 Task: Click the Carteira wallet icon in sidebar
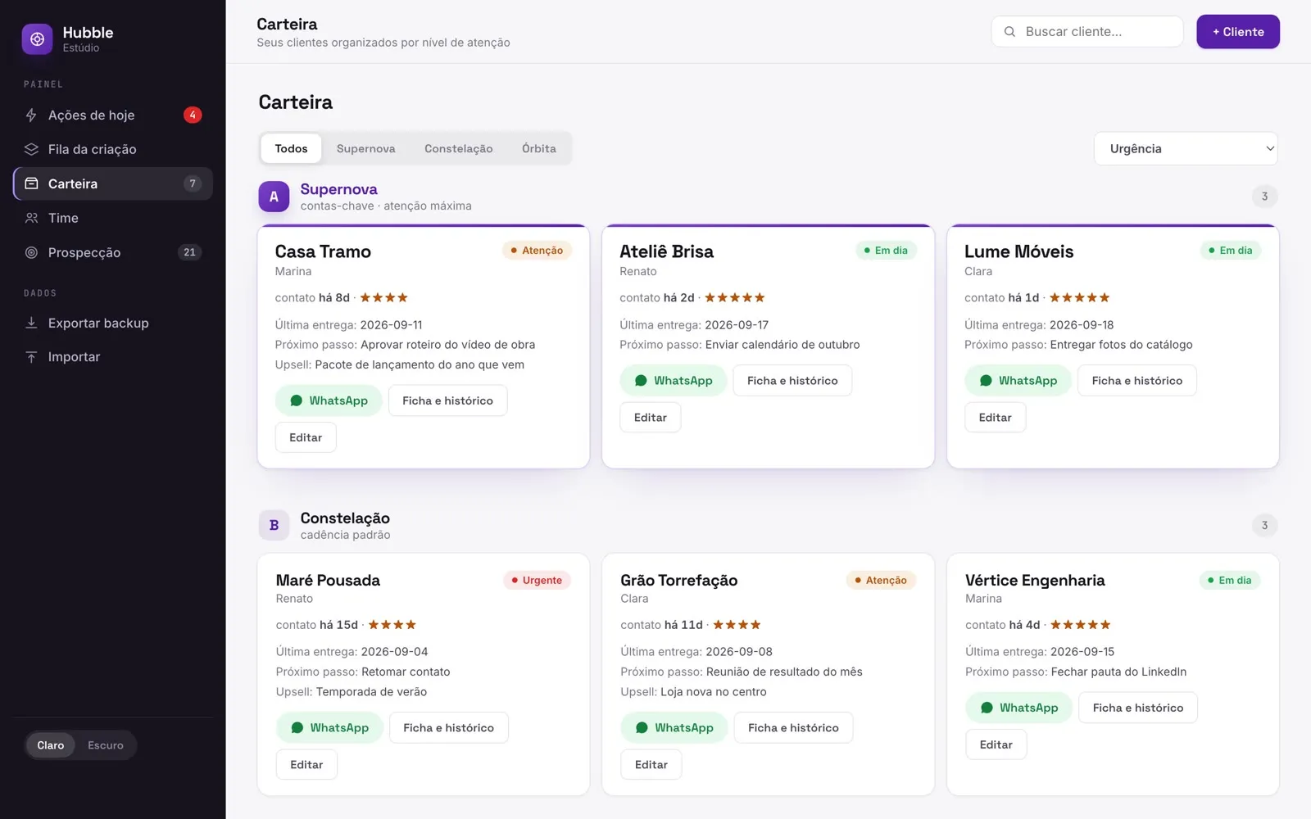click(31, 183)
